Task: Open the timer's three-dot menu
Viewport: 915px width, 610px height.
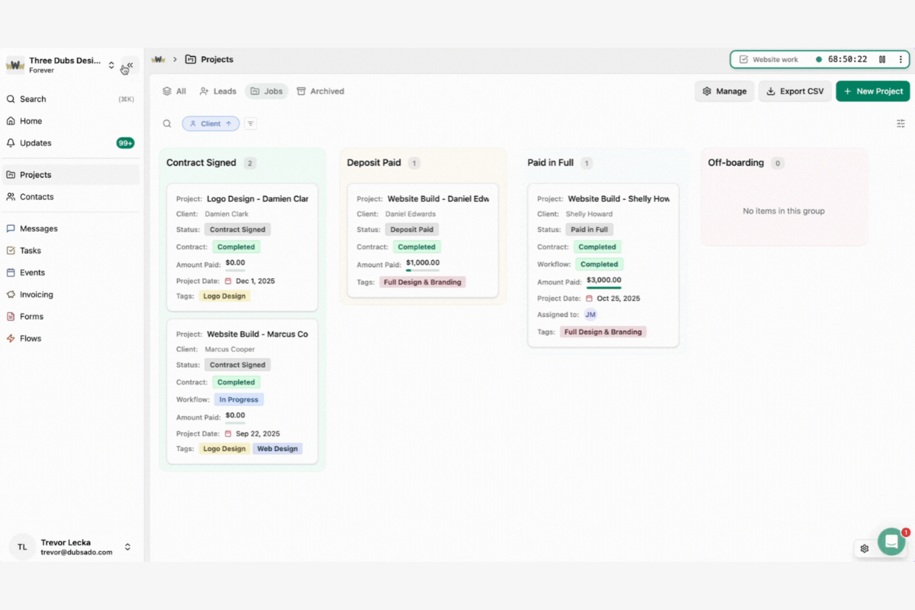Action: coord(901,59)
